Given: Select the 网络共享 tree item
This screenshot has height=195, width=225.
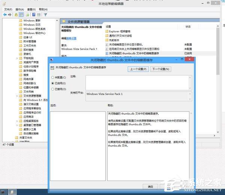Looking at the screenshot, I should [28, 79].
